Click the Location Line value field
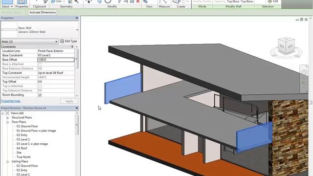 (x=56, y=51)
